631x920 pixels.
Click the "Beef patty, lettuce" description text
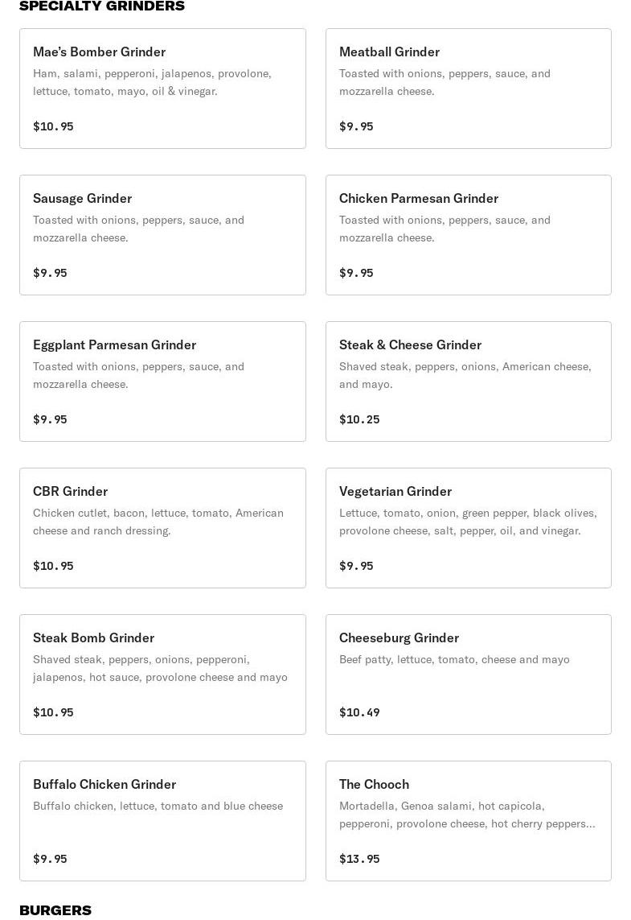[454, 660]
